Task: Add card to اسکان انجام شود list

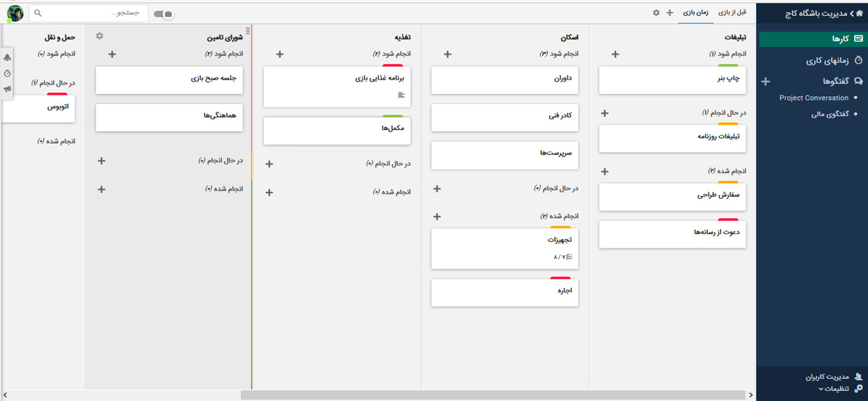Action: (447, 54)
